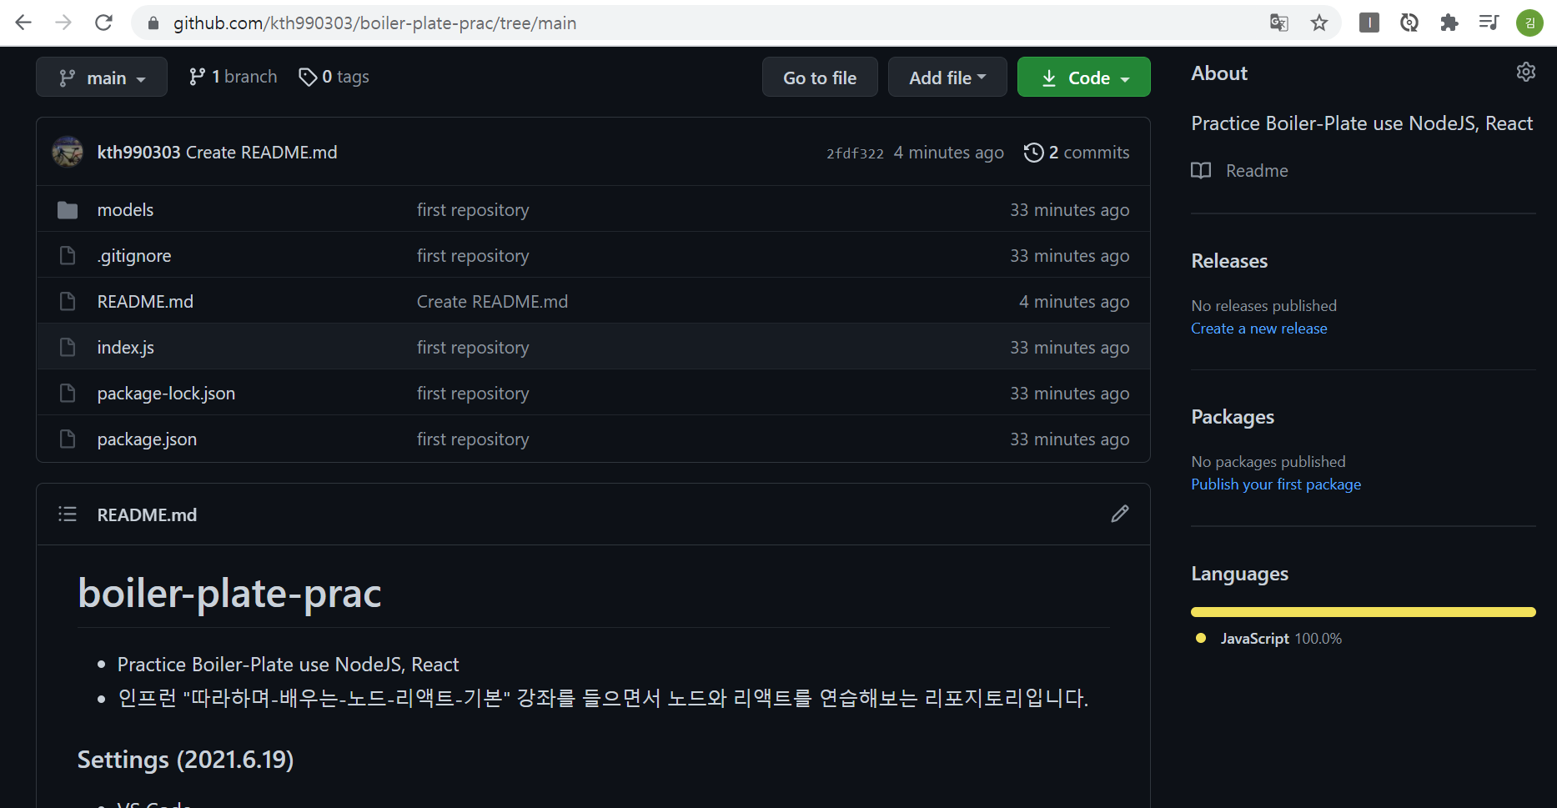Click first repository message on models row
Image resolution: width=1557 pixels, height=808 pixels.
pyautogui.click(x=473, y=210)
